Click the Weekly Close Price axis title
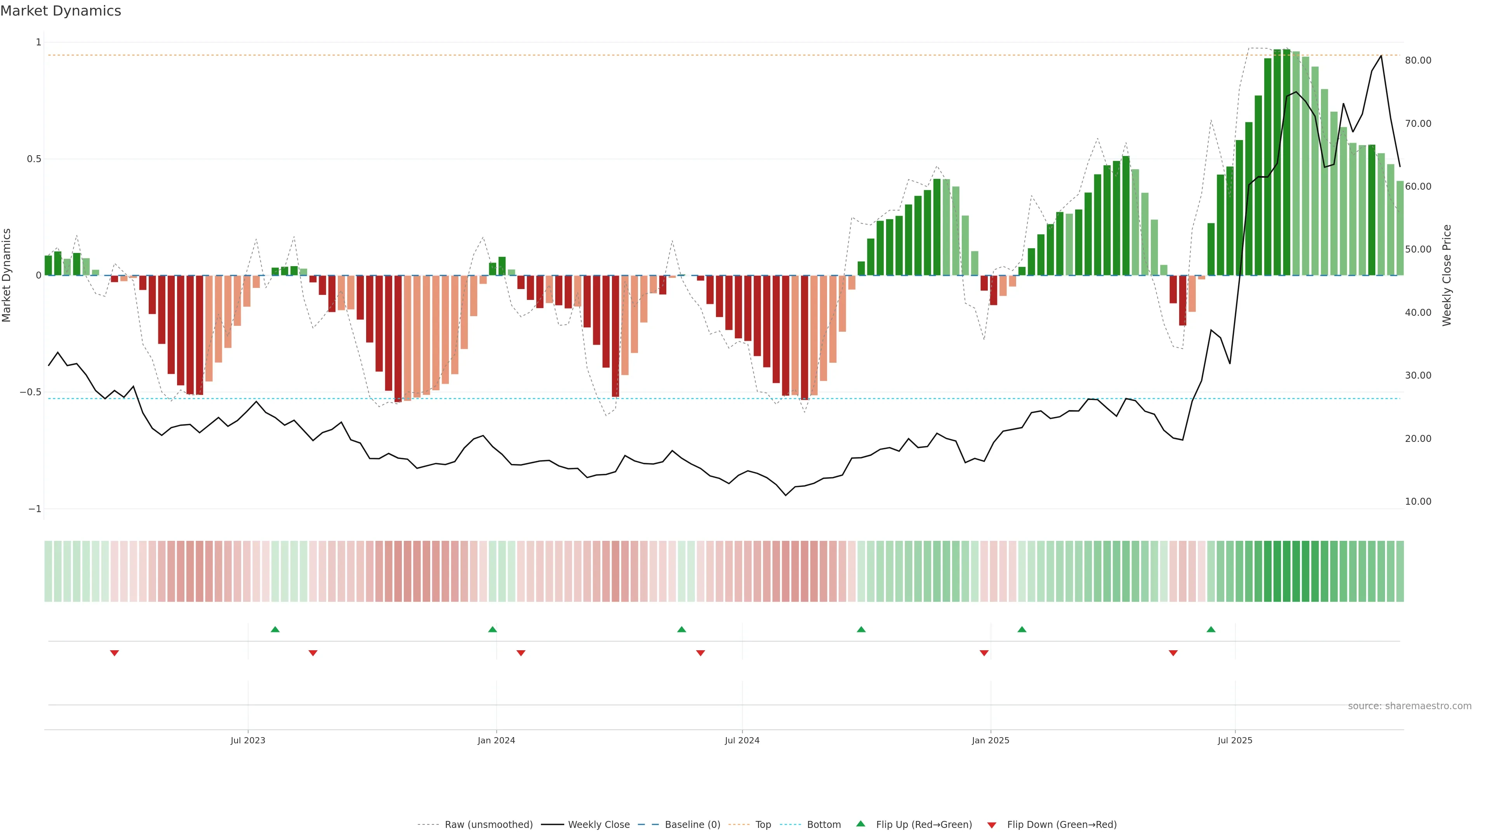 pyautogui.click(x=1447, y=275)
